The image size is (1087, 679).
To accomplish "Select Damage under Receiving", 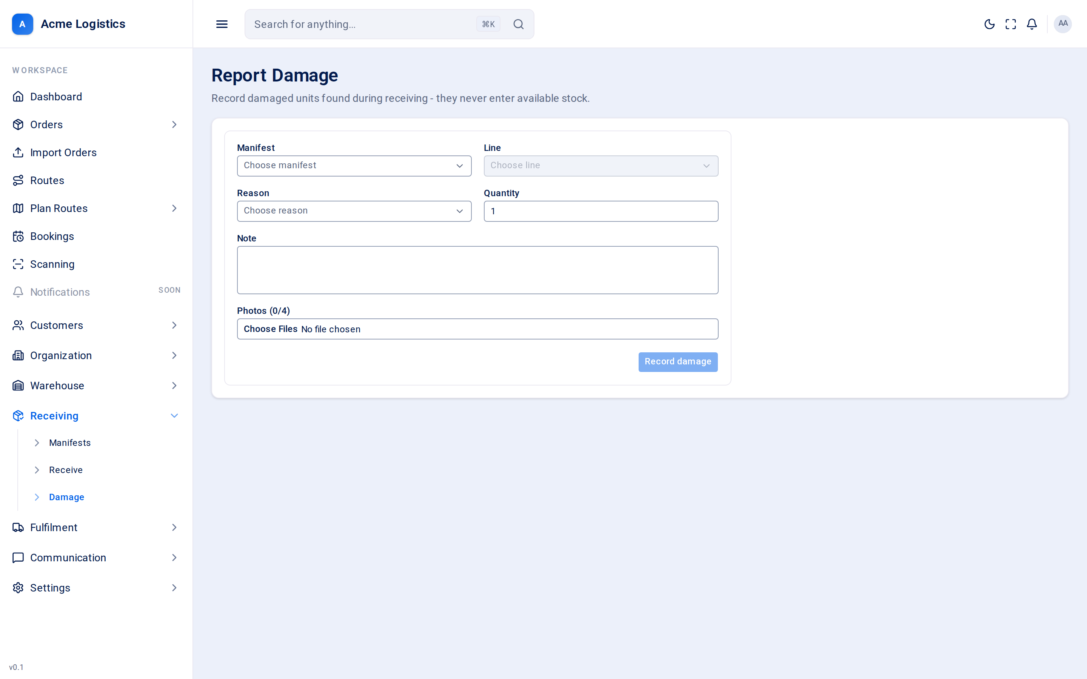I will pos(66,497).
